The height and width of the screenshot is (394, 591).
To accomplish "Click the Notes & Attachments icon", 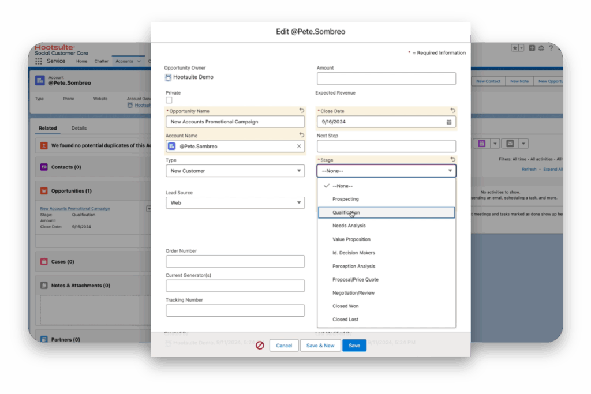I will pyautogui.click(x=44, y=285).
